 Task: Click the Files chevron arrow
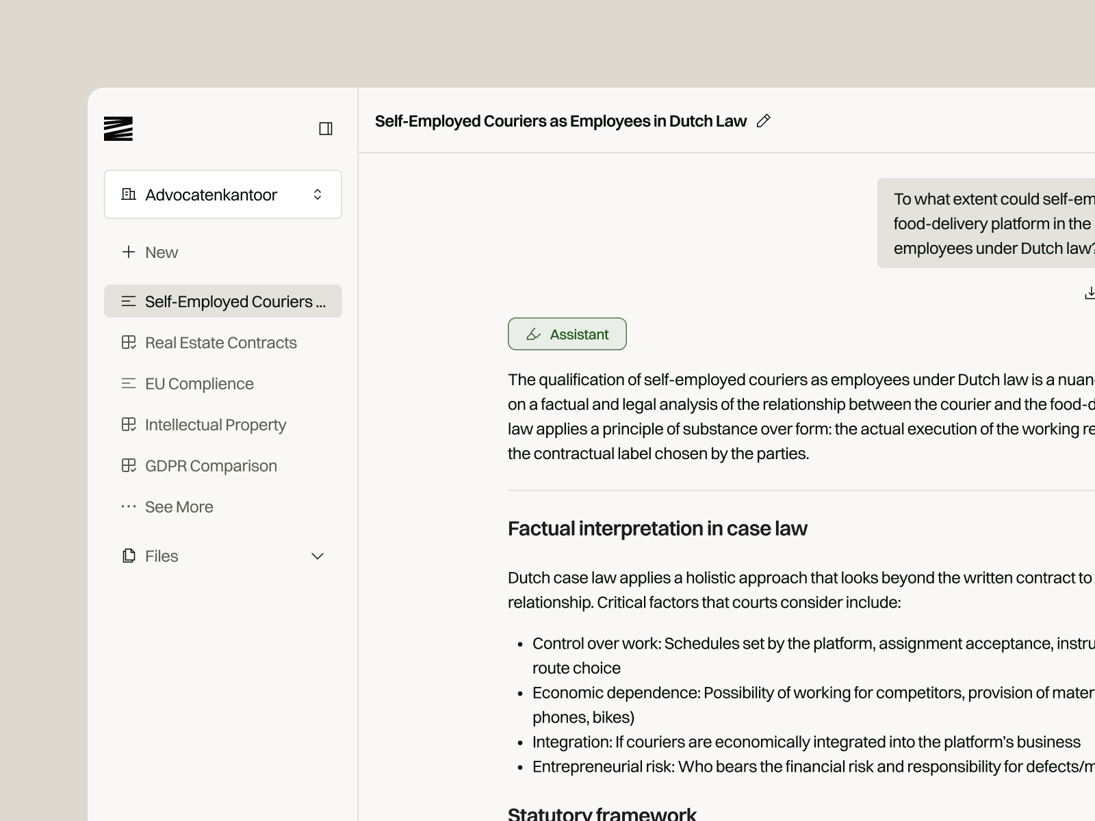tap(318, 556)
